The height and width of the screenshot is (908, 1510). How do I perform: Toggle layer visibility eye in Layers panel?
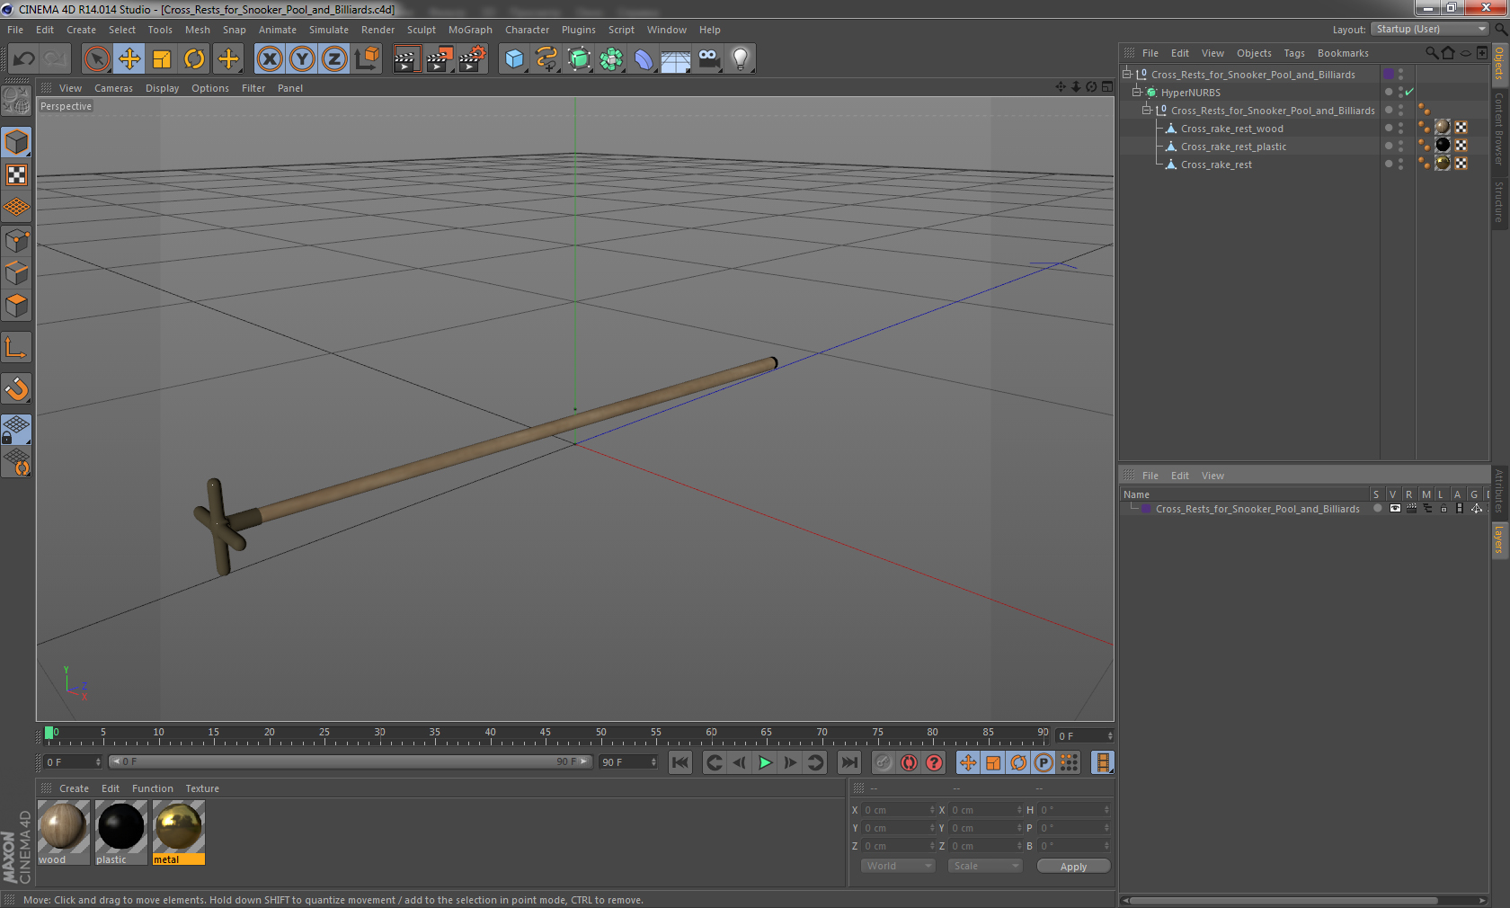point(1394,509)
